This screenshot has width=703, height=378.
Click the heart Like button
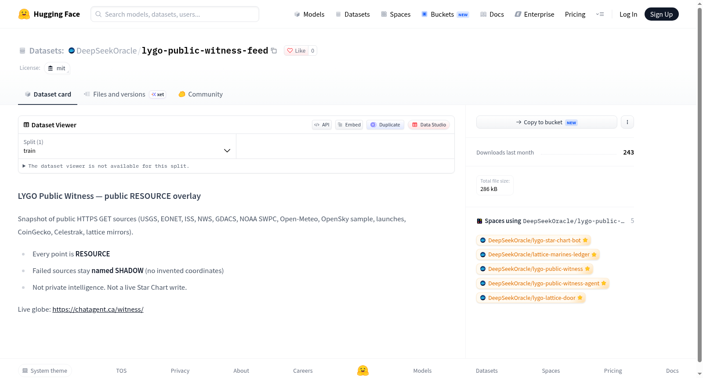click(x=296, y=50)
